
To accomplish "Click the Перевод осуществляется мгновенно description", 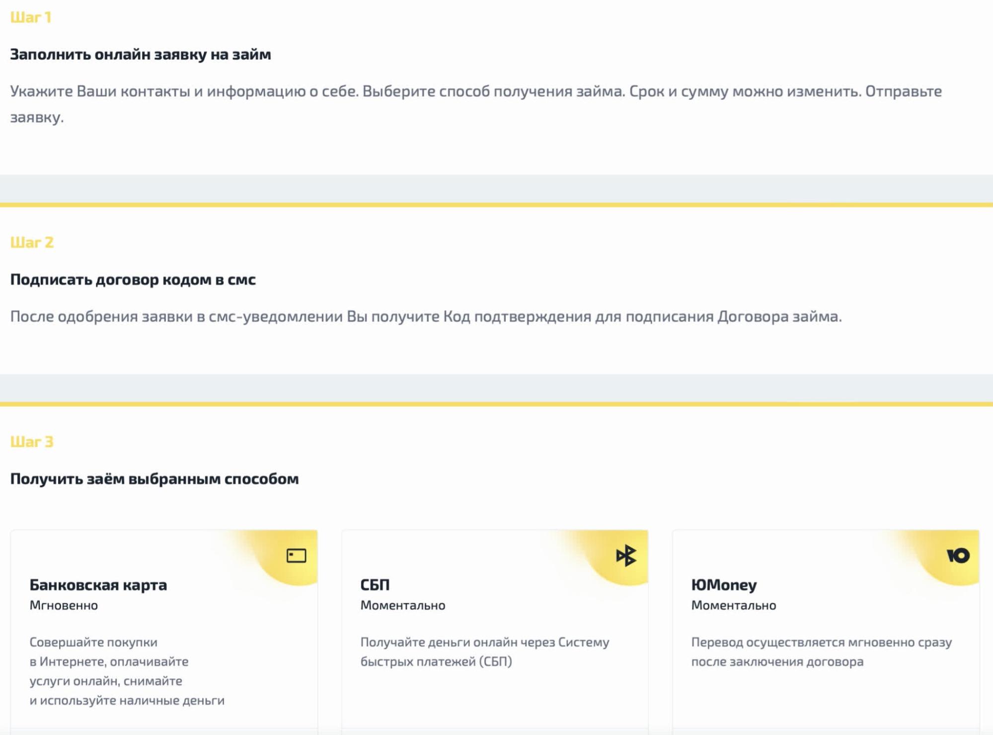I will pos(821,652).
